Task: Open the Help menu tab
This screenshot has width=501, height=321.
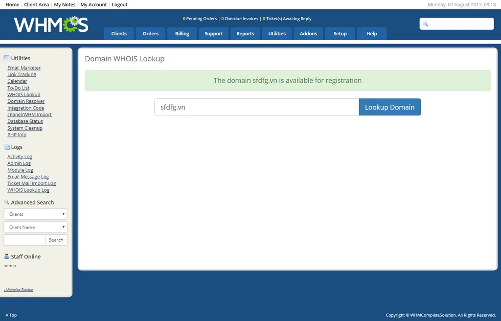Action: (372, 34)
